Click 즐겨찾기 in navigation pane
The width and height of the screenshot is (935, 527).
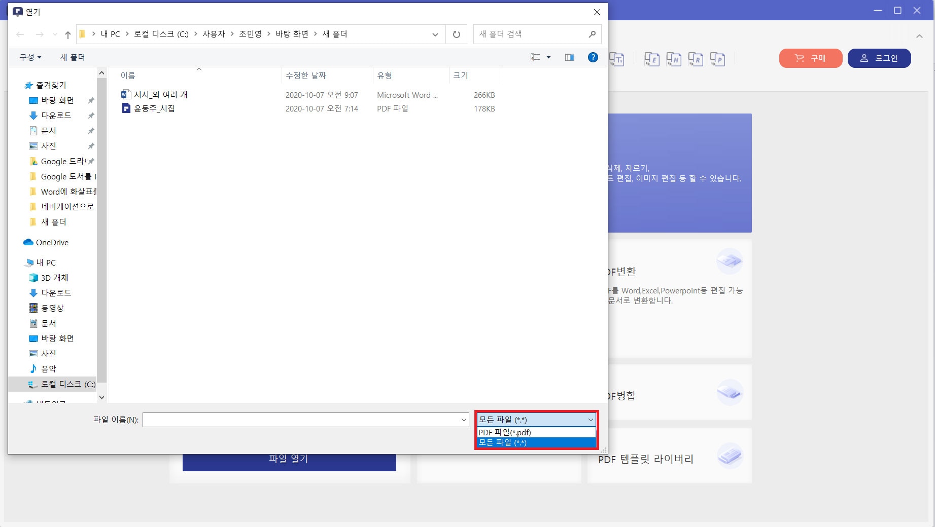pyautogui.click(x=51, y=85)
